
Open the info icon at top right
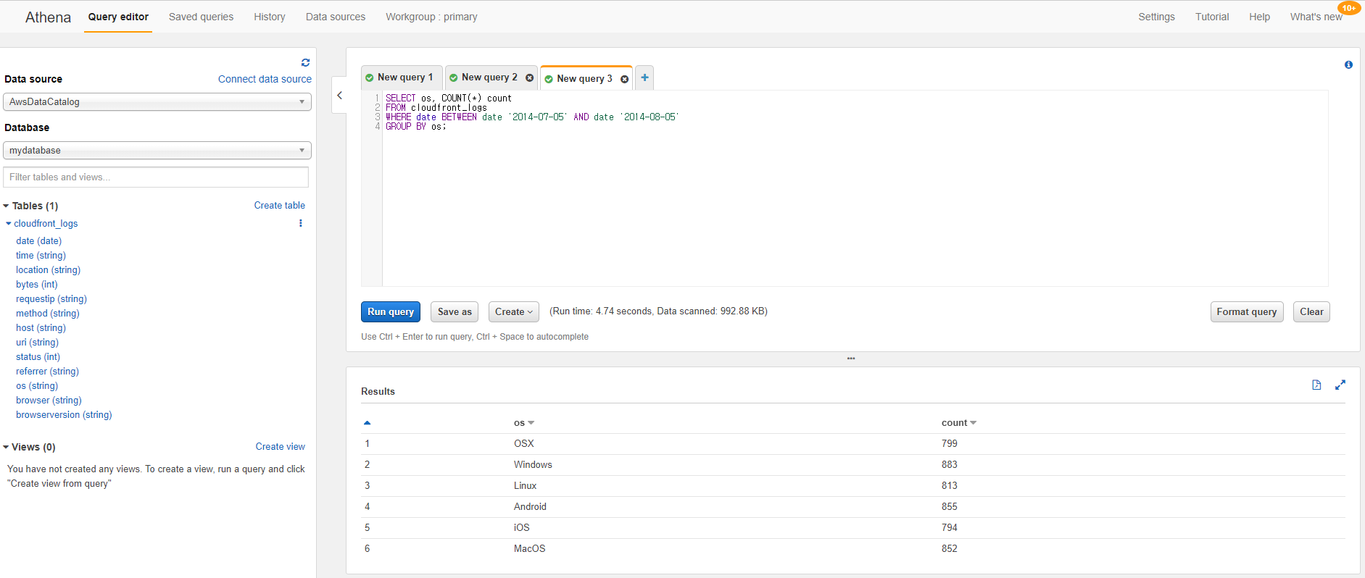pos(1348,64)
